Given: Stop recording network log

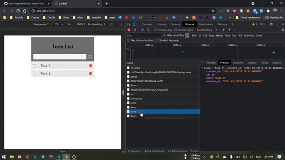Looking at the screenshot, I should [x=129, y=30].
